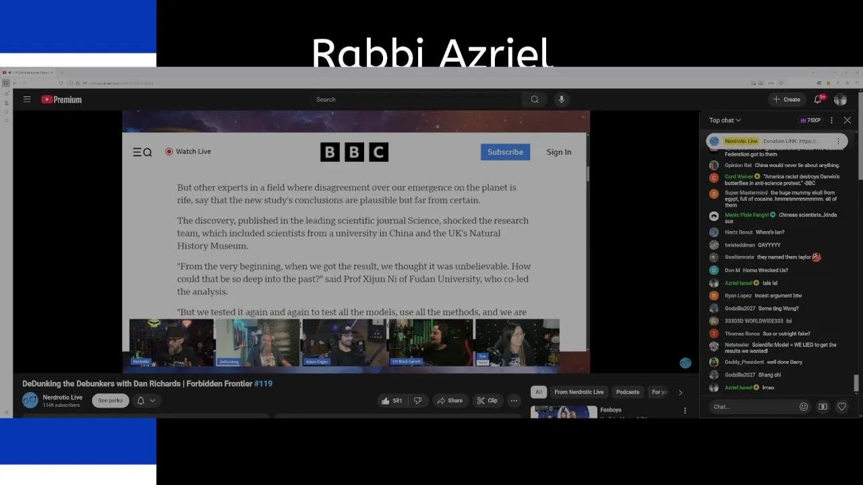Dislike the video

click(x=418, y=401)
